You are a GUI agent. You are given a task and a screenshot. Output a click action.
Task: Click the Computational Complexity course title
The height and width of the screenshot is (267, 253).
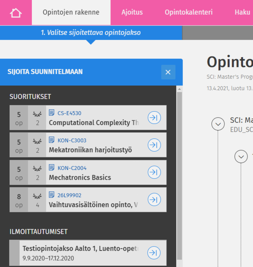point(94,123)
